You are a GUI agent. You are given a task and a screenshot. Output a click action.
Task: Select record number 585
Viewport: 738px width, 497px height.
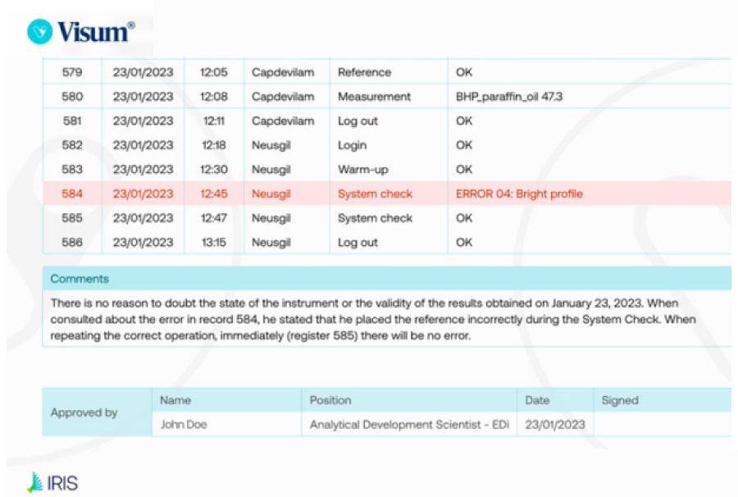pos(72,218)
